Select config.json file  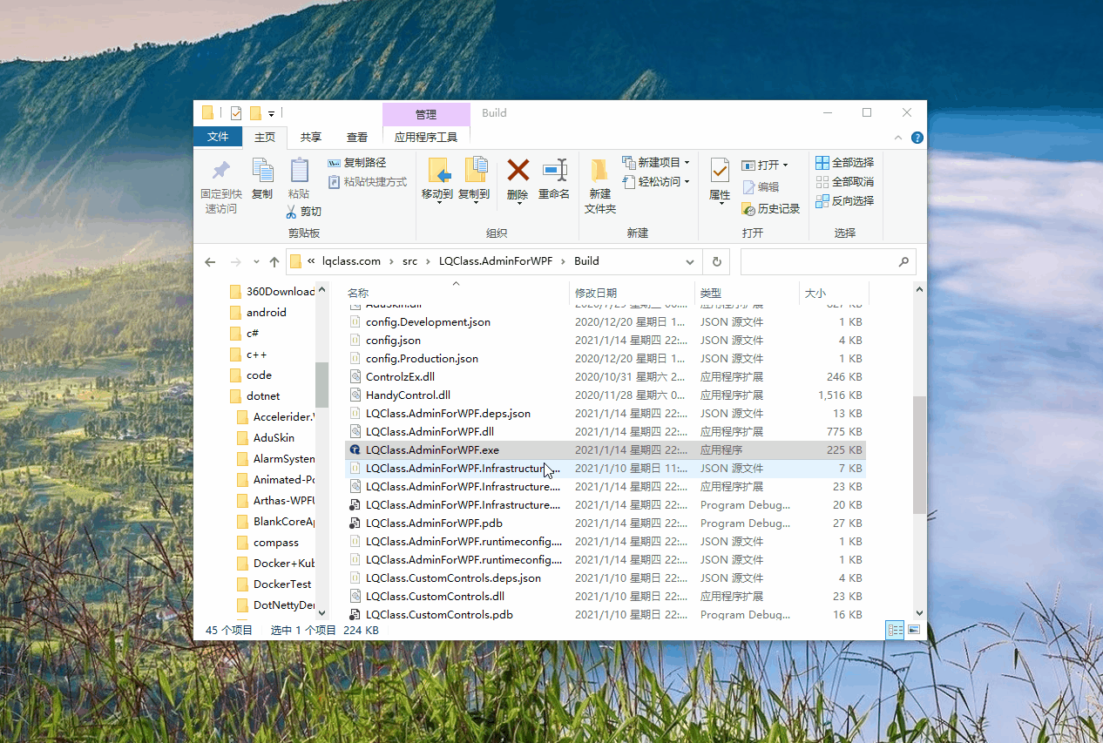pyautogui.click(x=606, y=341)
